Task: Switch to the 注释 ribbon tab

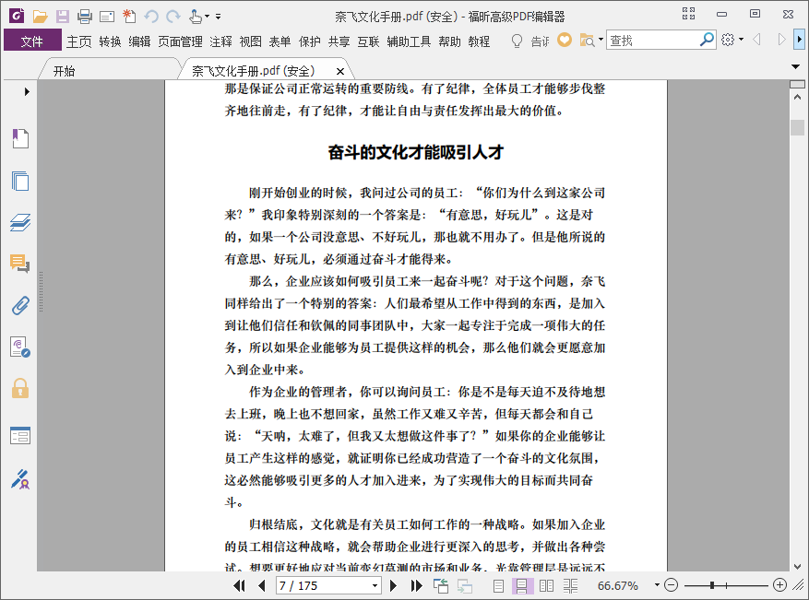Action: point(220,41)
